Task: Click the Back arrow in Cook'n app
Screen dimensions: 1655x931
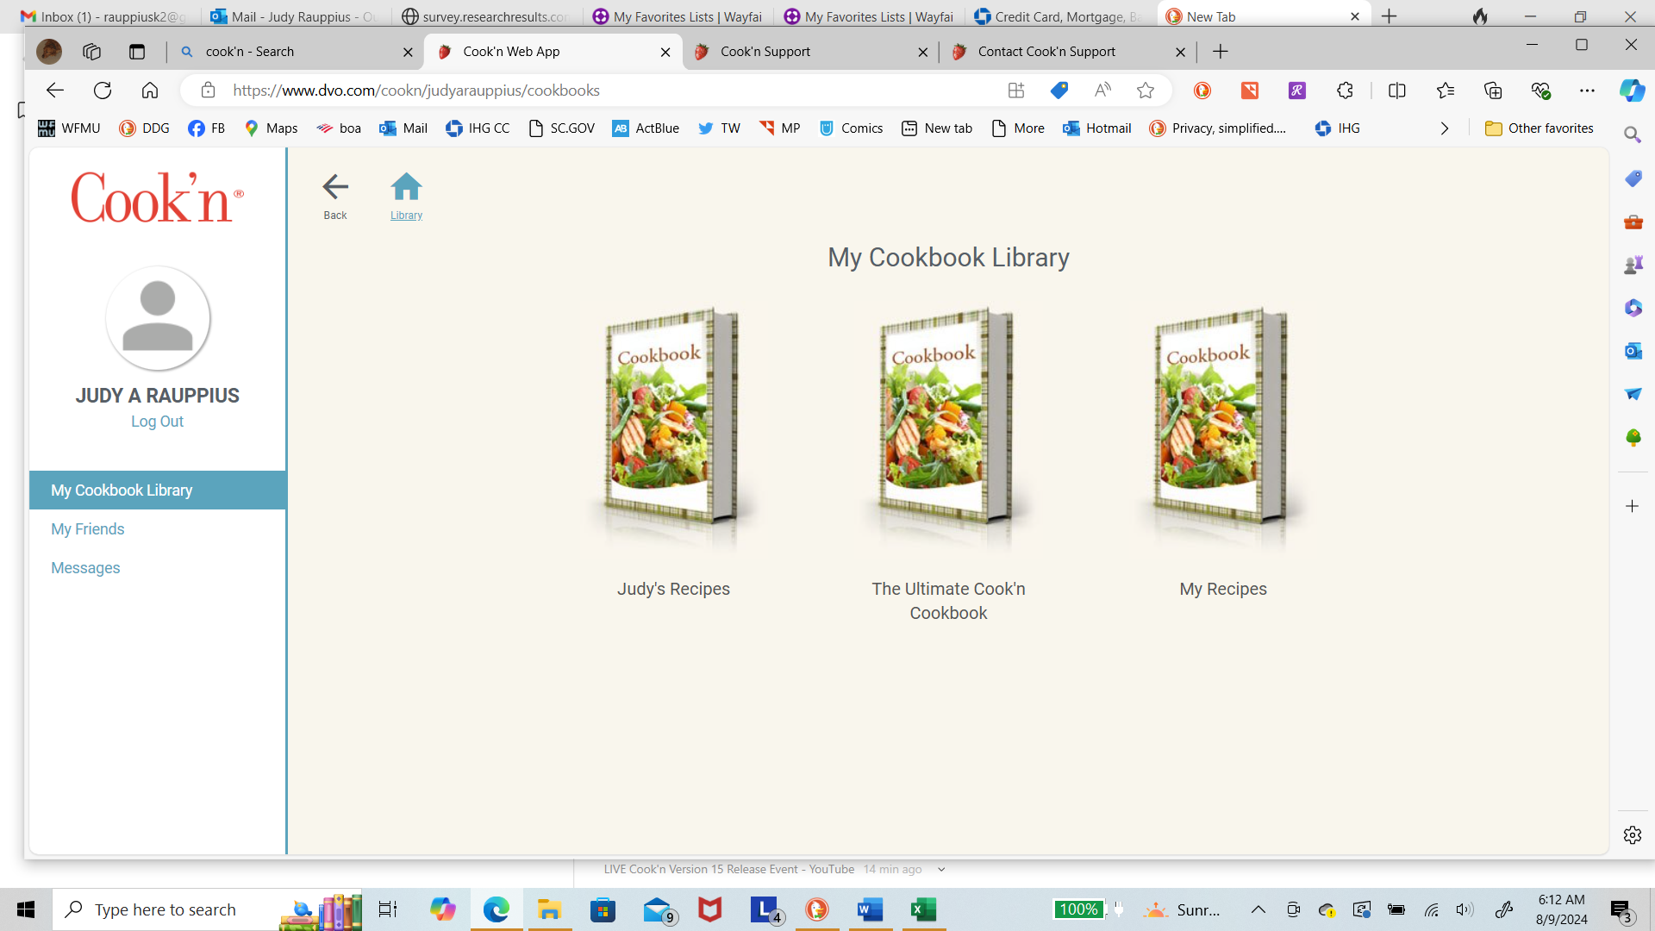Action: pyautogui.click(x=335, y=197)
